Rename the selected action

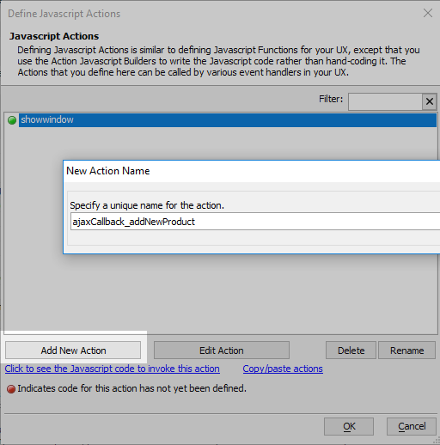pyautogui.click(x=406, y=351)
